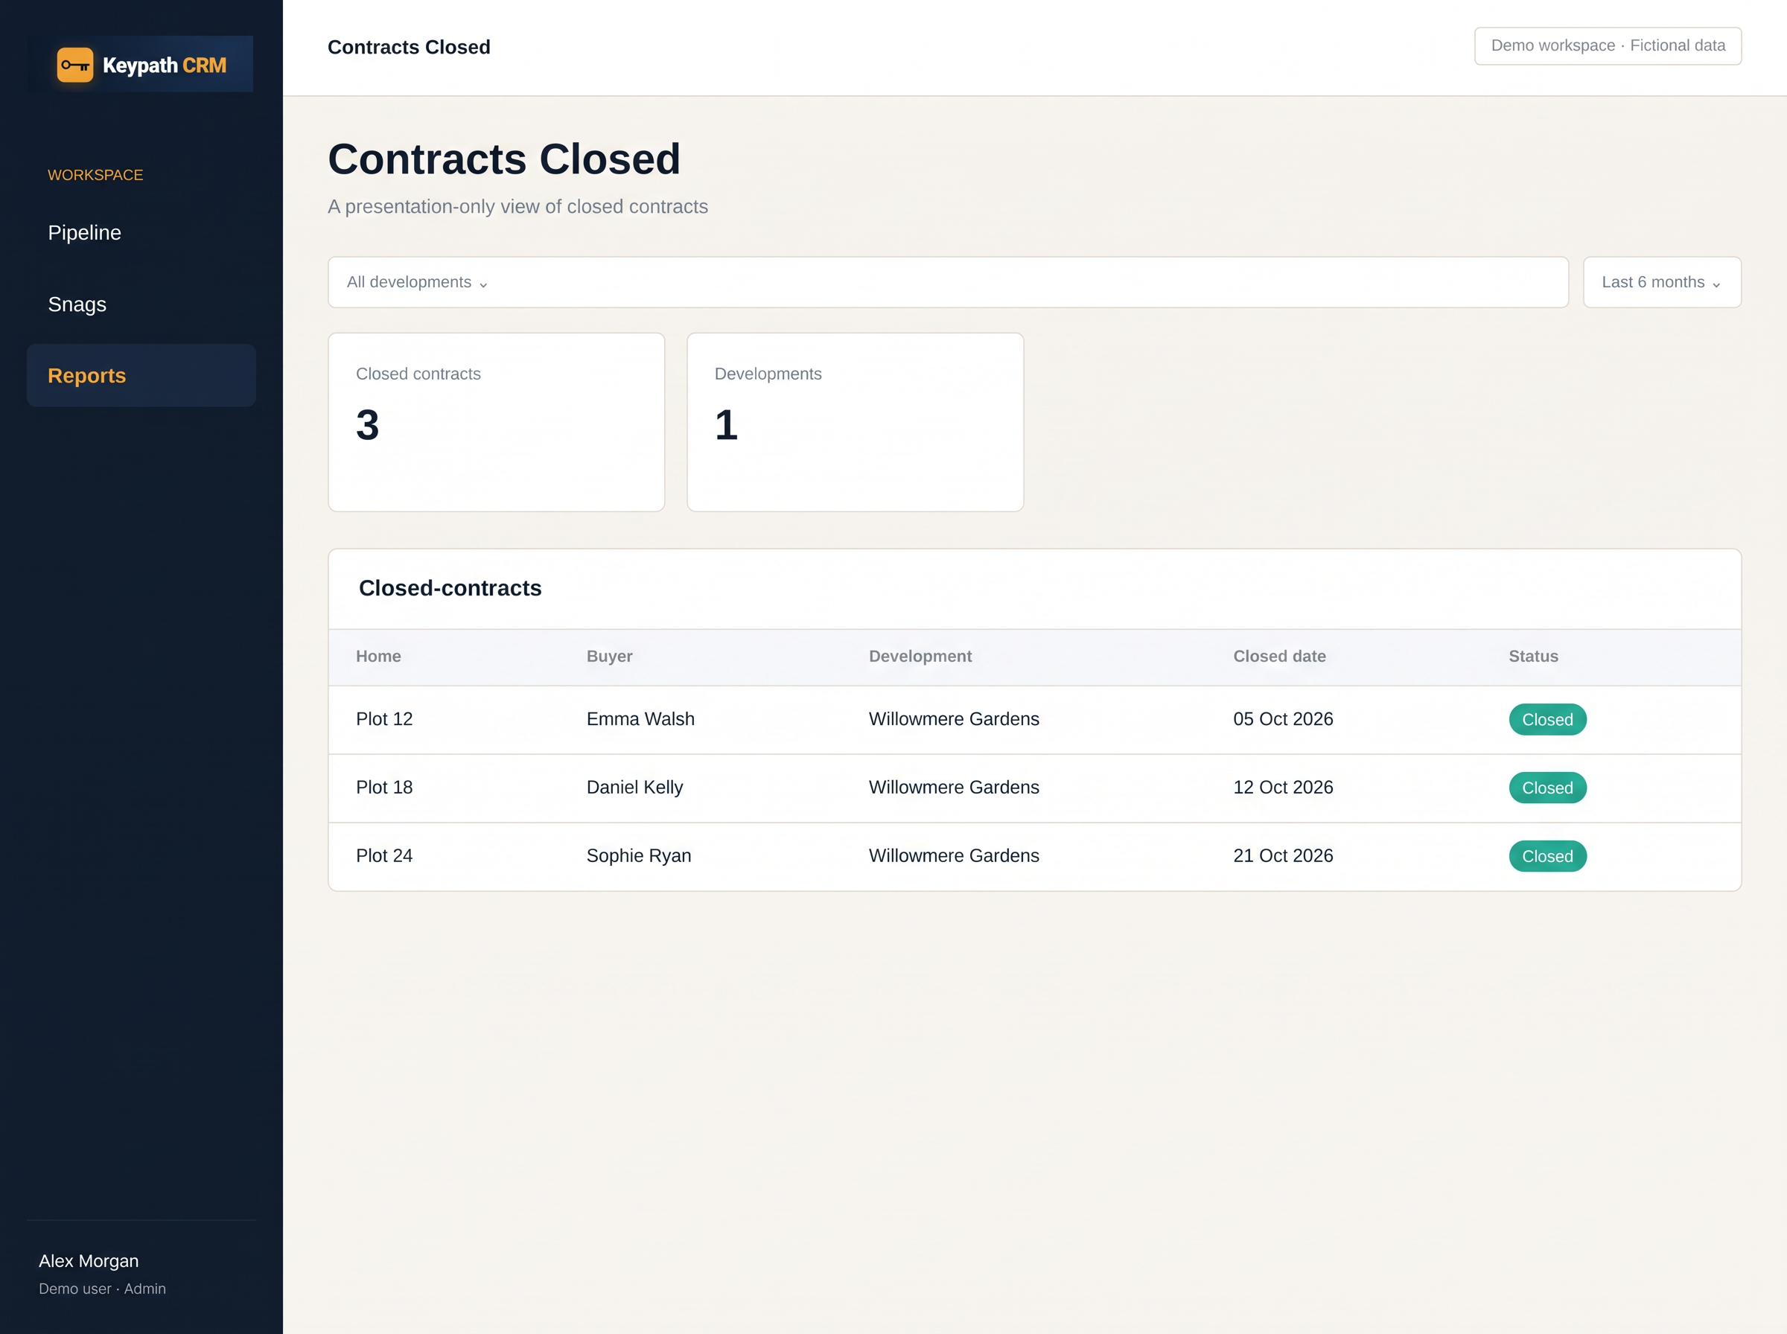The image size is (1787, 1334).
Task: Click Willowmere Gardens in the Plot 18 row
Action: [954, 788]
